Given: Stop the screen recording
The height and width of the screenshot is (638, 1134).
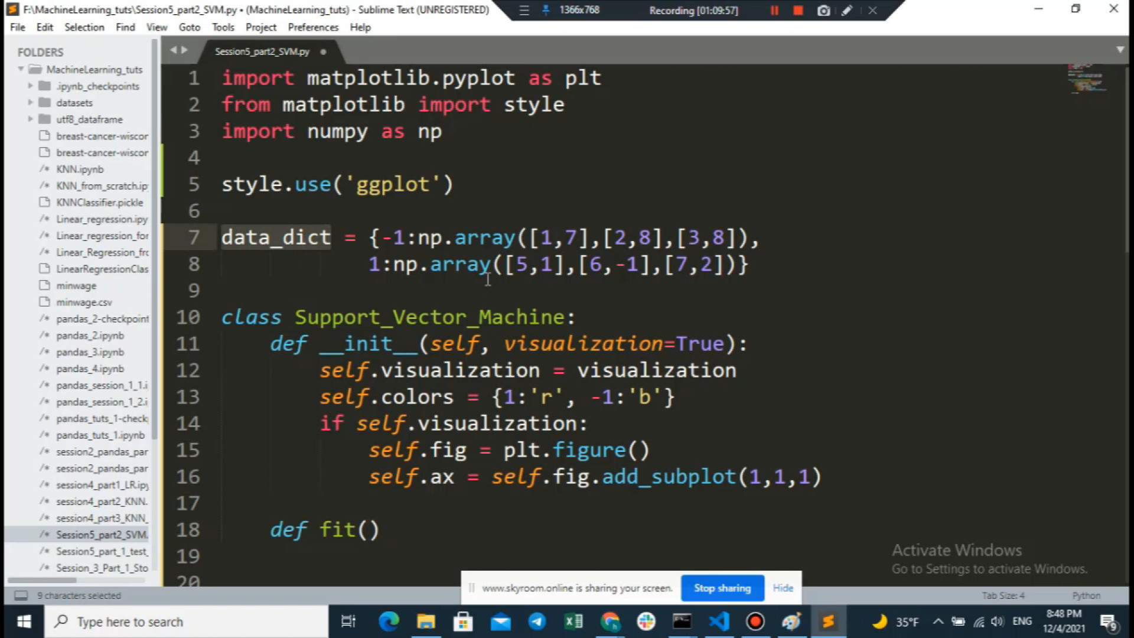Looking at the screenshot, I should (x=798, y=10).
